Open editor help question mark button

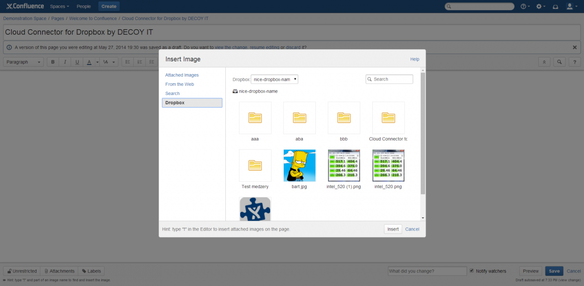575,62
